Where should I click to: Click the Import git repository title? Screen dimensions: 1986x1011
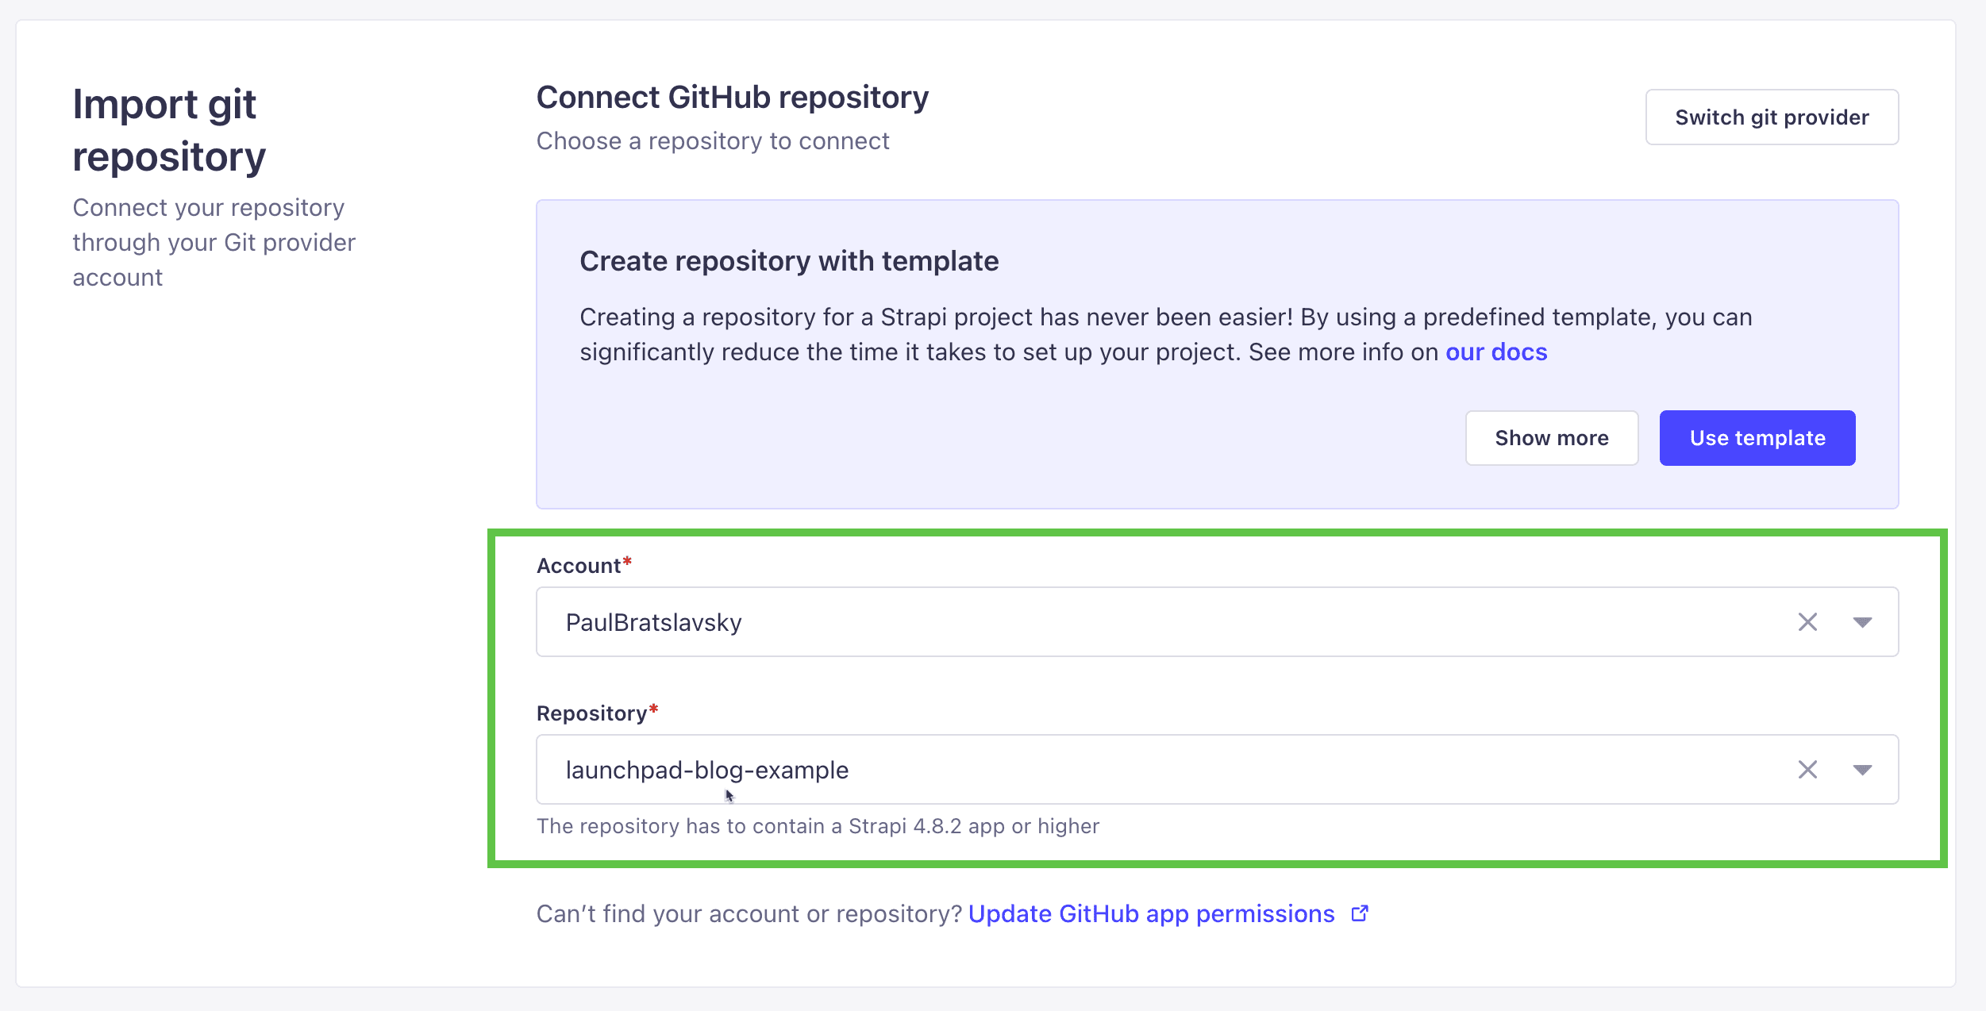169,130
